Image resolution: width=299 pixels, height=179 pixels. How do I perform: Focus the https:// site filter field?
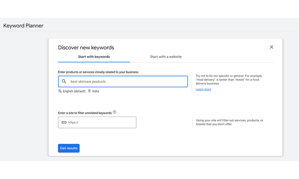97,122
